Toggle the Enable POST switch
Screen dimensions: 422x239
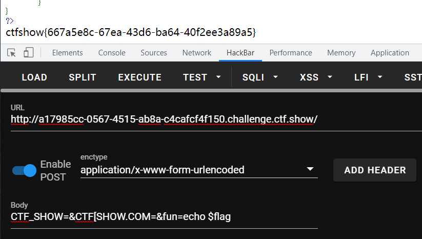click(x=24, y=170)
